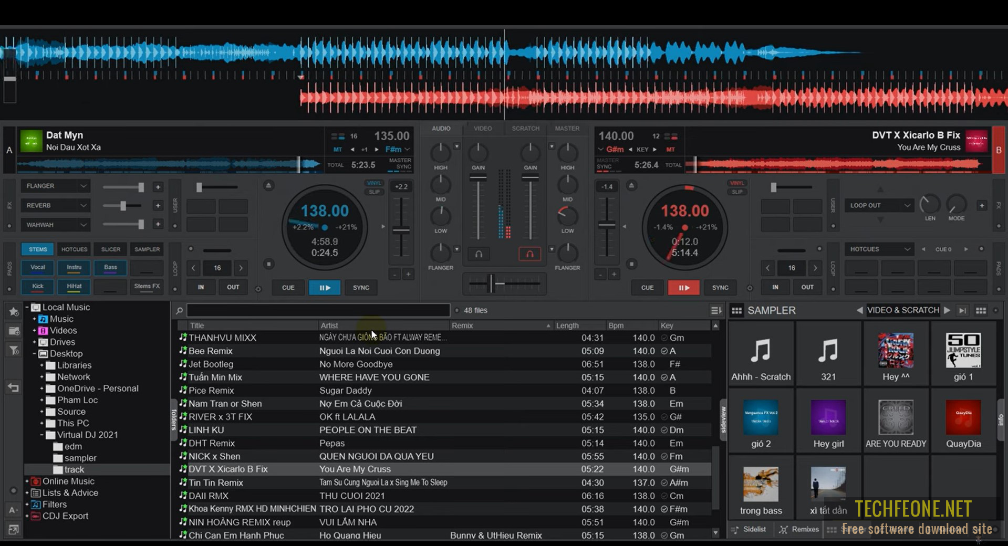Viewport: 1008px width, 546px height.
Task: Click the grid view icon in SAMPLER header
Action: click(737, 310)
